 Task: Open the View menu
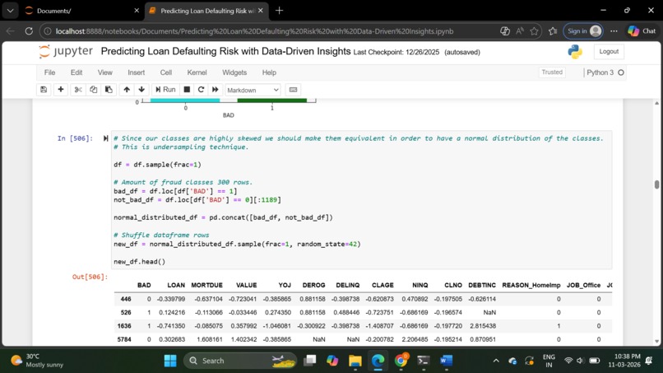click(104, 72)
